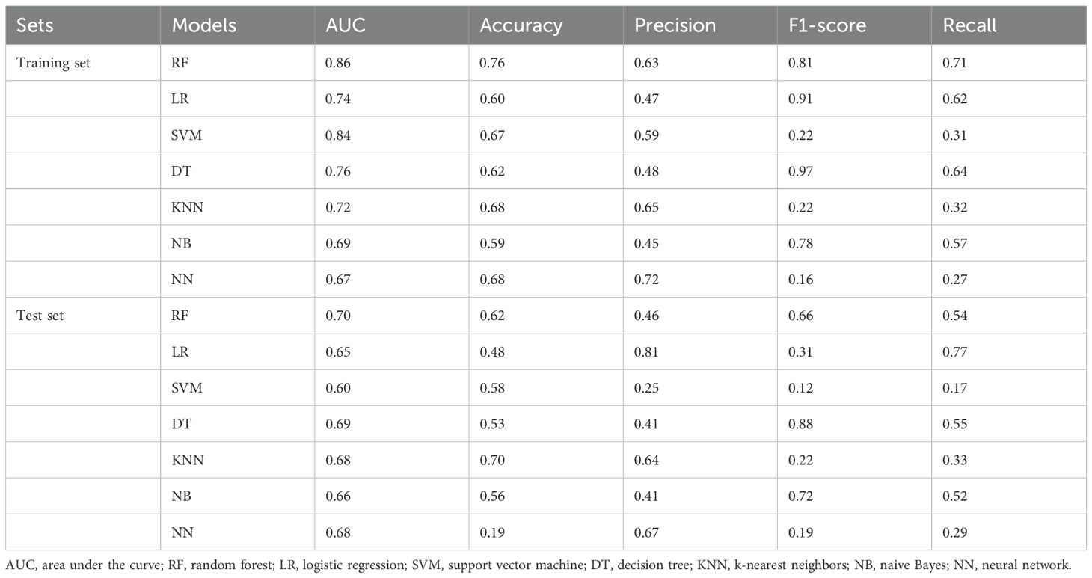
Task: Click test NN Accuracy value 0.19
Action: 492,532
